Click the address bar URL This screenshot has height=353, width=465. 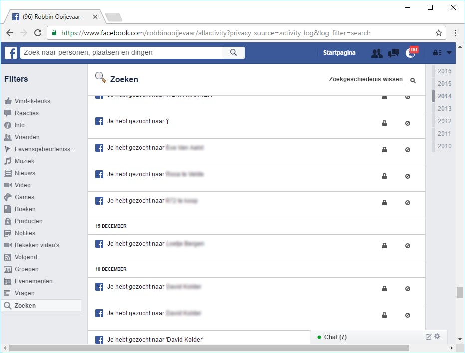[x=216, y=33]
